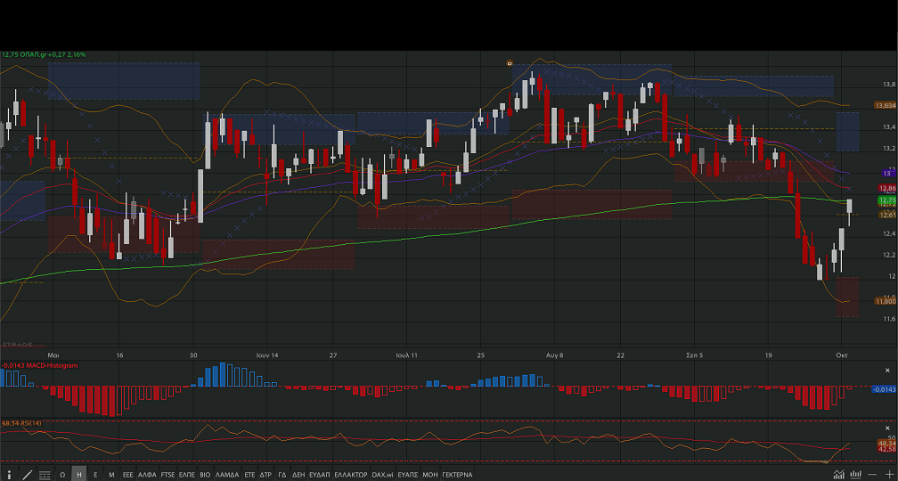898x481 pixels.
Task: Switch to the EEE symbol tab
Action: click(x=127, y=475)
